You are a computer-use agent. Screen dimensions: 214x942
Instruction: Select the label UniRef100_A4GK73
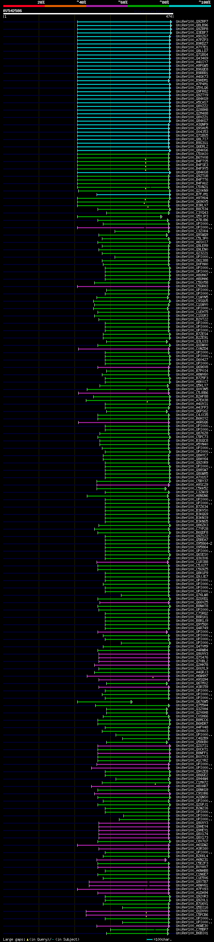coord(192,77)
